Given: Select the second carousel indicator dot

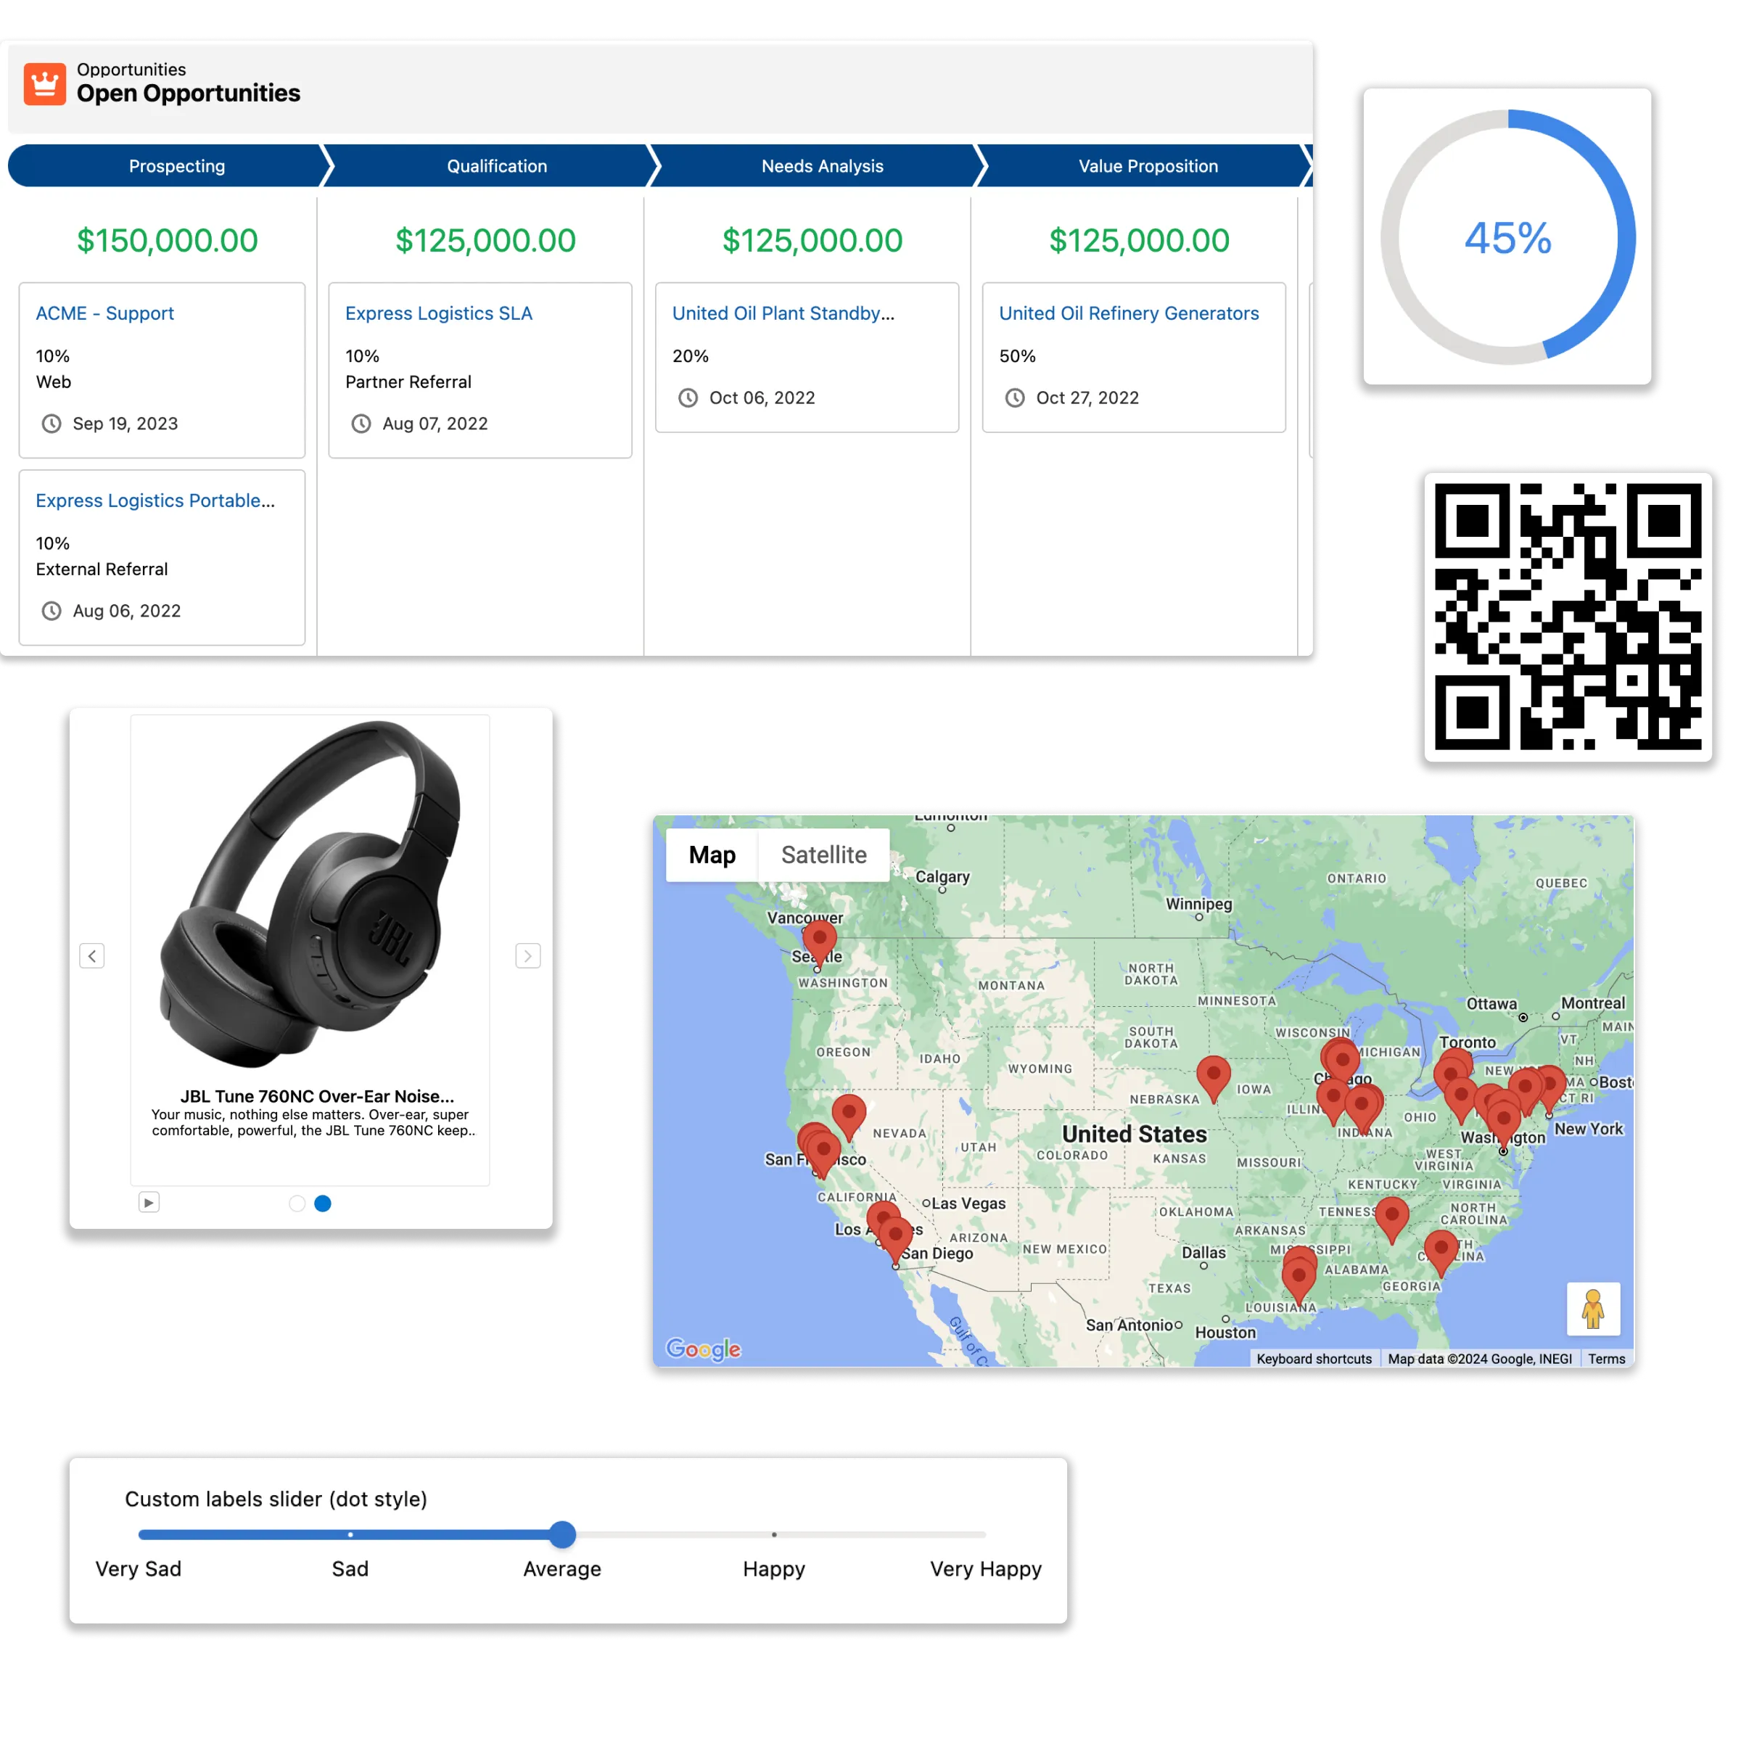Looking at the screenshot, I should click(323, 1203).
